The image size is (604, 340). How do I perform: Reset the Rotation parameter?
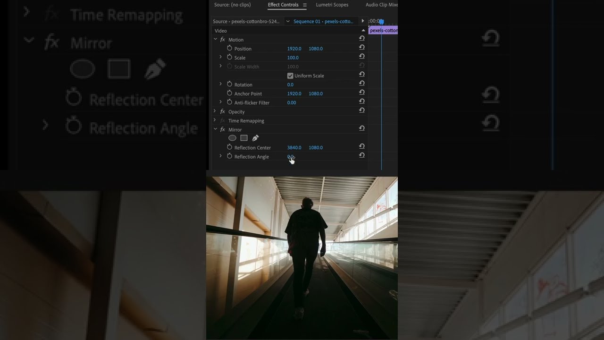tap(362, 83)
